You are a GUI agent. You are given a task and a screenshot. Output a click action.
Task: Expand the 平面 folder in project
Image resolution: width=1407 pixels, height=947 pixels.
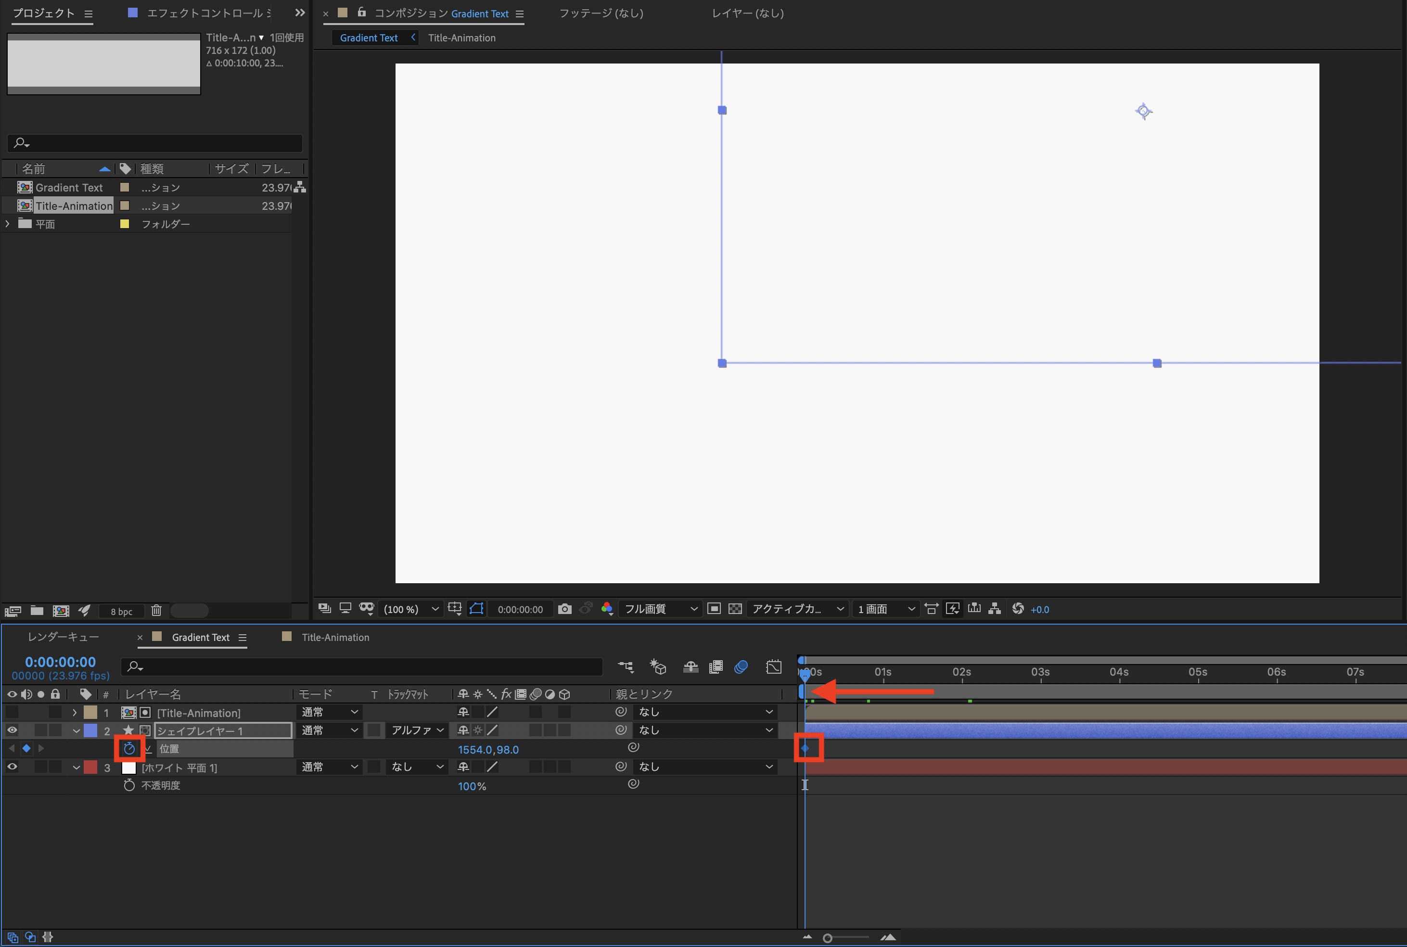pos(7,223)
